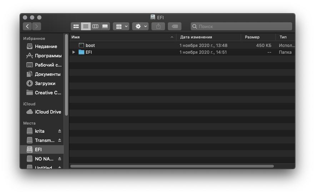This screenshot has height=195, width=315.
Task: Eject the NO NA... volume
Action: tap(60, 159)
